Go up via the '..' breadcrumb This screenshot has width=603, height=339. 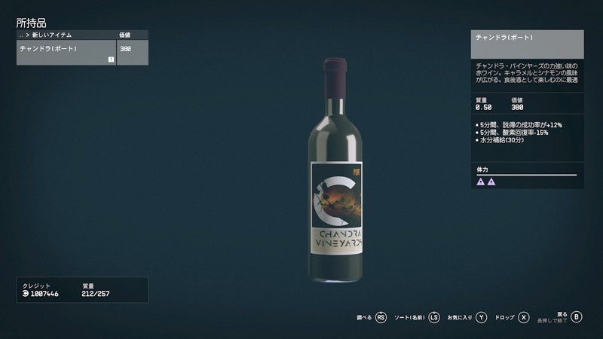[21, 35]
